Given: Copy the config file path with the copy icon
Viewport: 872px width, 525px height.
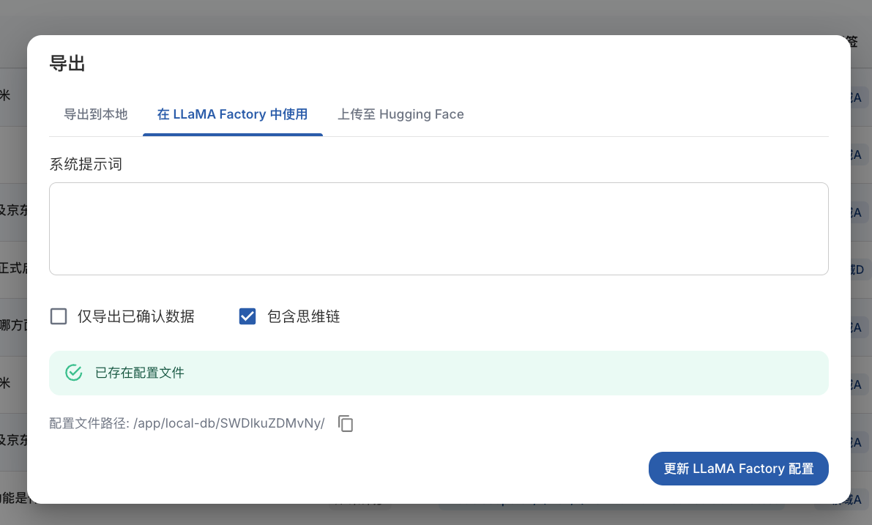Looking at the screenshot, I should [x=346, y=423].
